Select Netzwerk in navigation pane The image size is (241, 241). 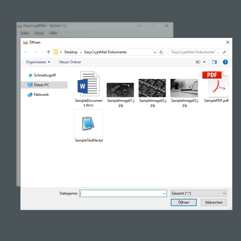click(x=41, y=95)
